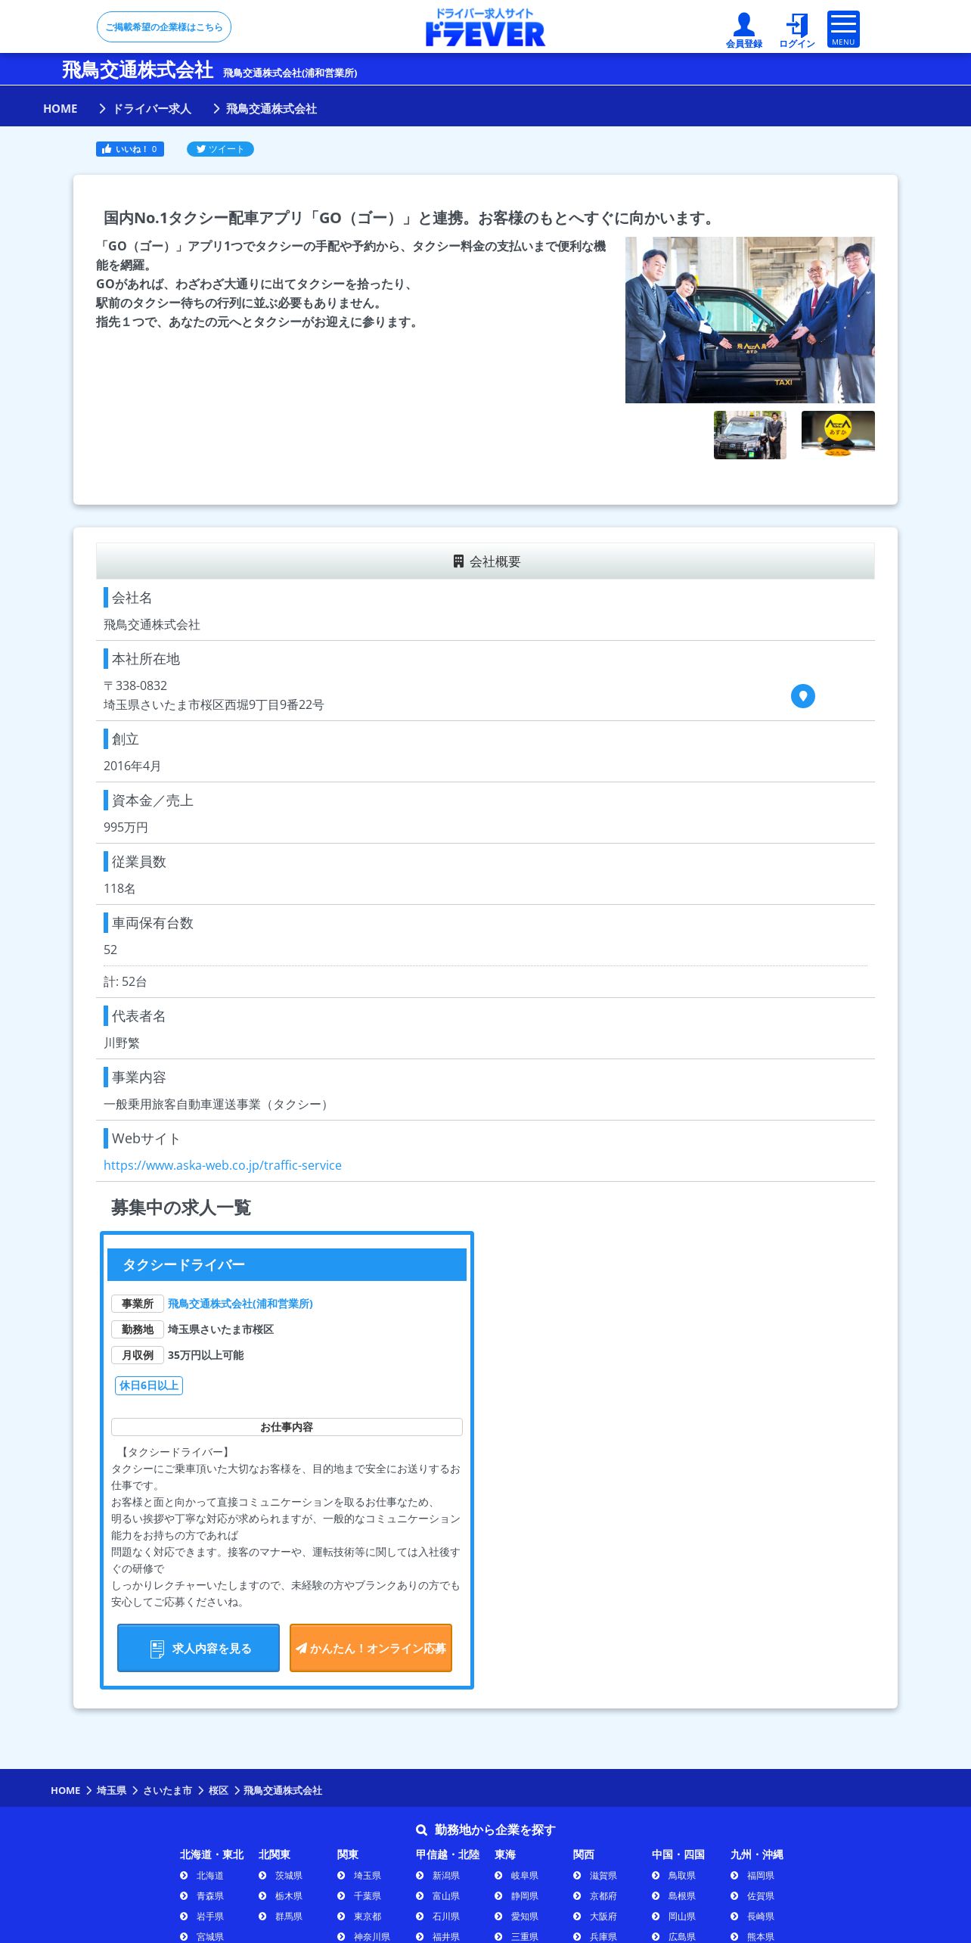The image size is (971, 1943).
Task: Click the 千葉県 prefecture link
Action: point(368,1896)
